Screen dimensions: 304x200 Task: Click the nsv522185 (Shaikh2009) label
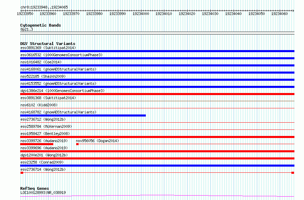click(x=43, y=76)
